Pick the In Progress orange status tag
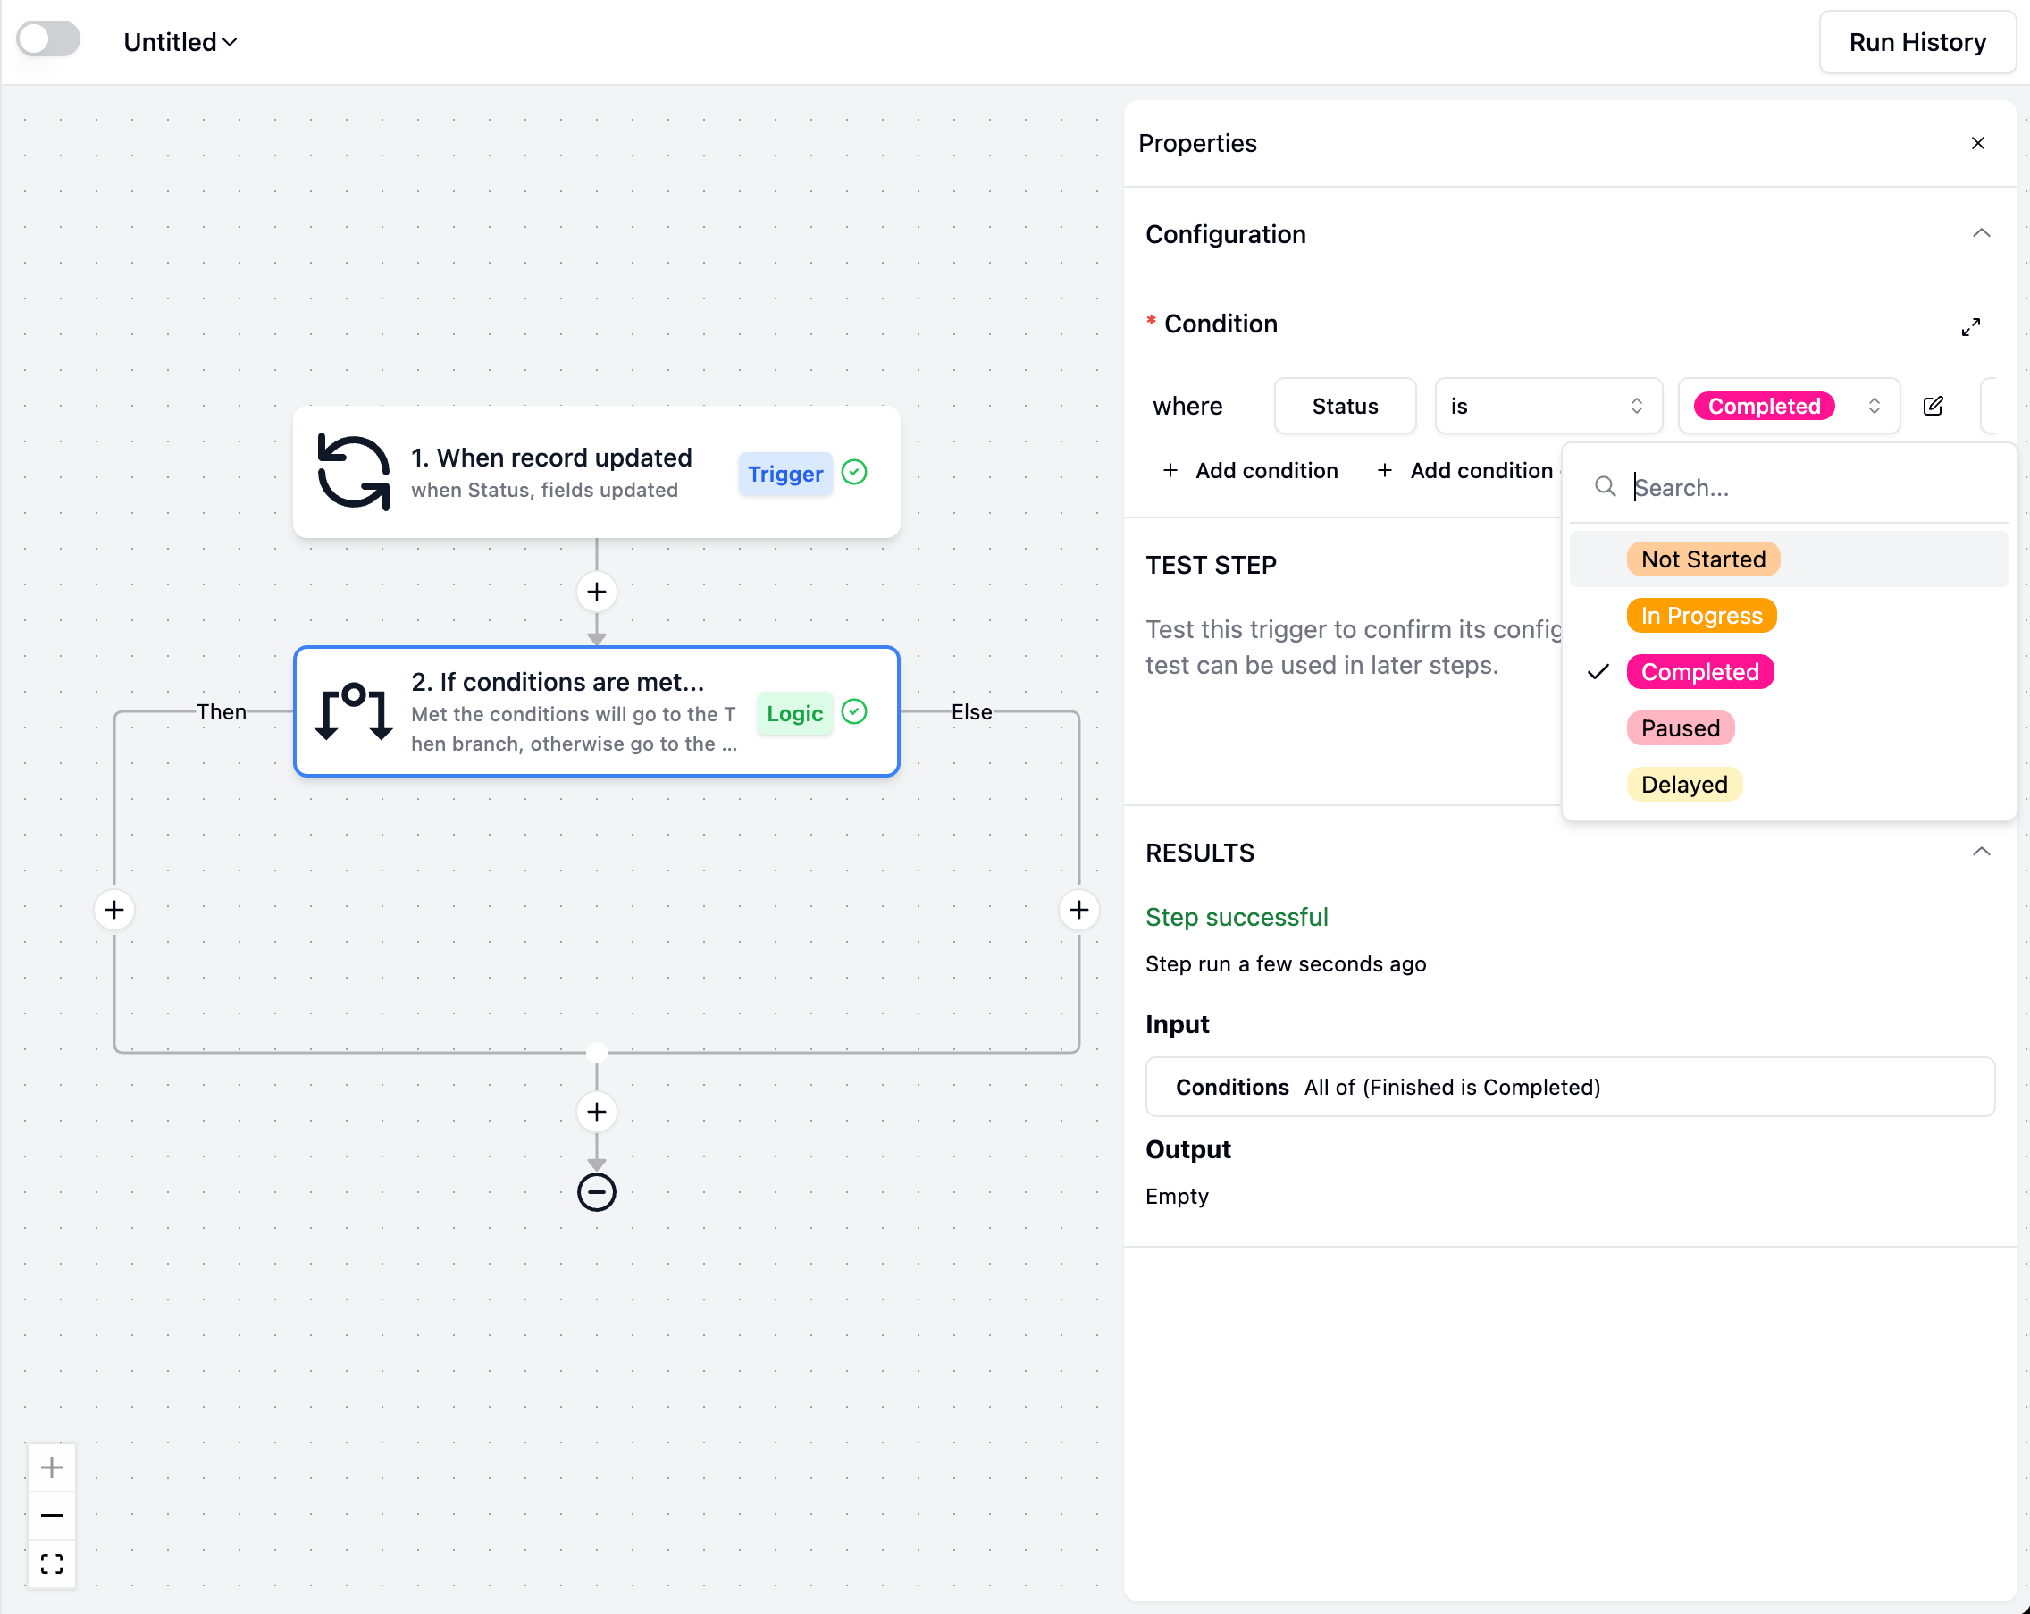Image resolution: width=2030 pixels, height=1614 pixels. (1700, 616)
